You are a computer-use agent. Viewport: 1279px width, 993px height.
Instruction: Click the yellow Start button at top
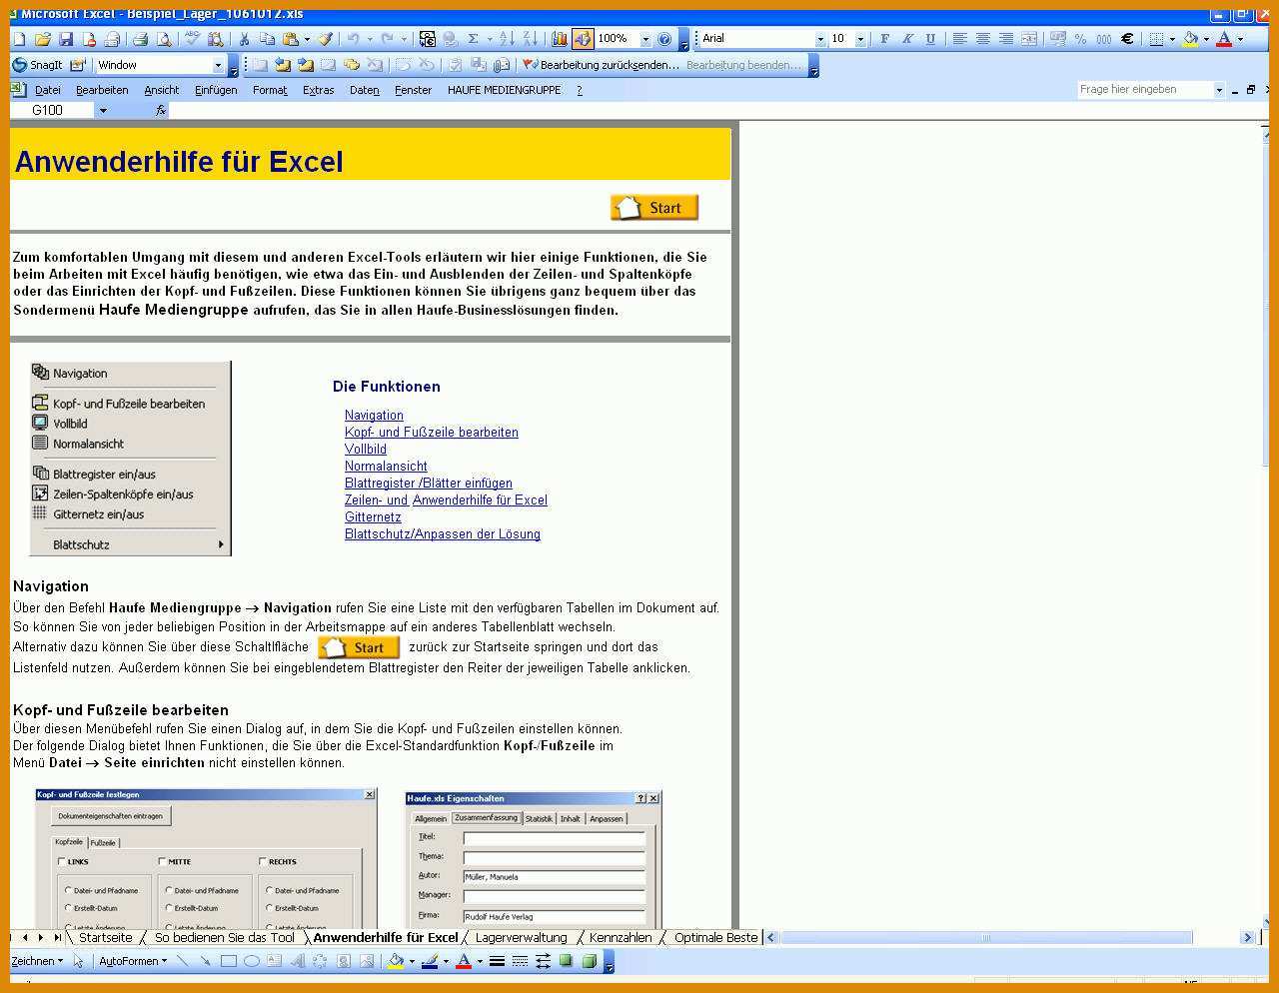point(653,207)
